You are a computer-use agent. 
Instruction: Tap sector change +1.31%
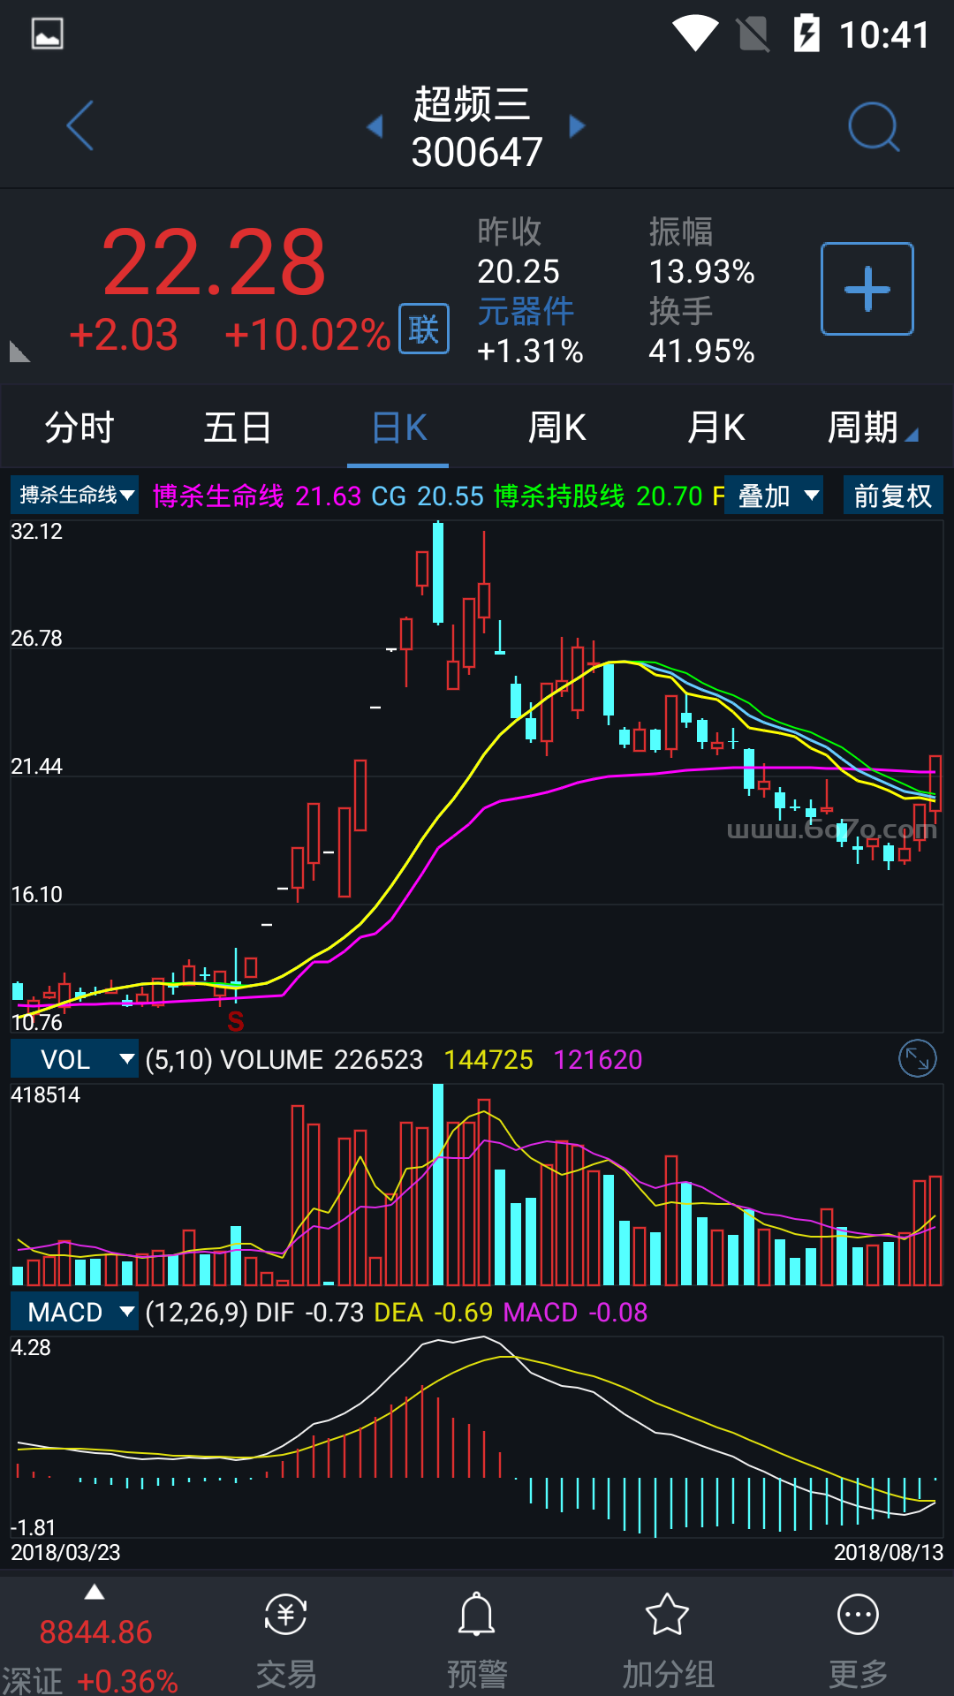click(x=530, y=351)
